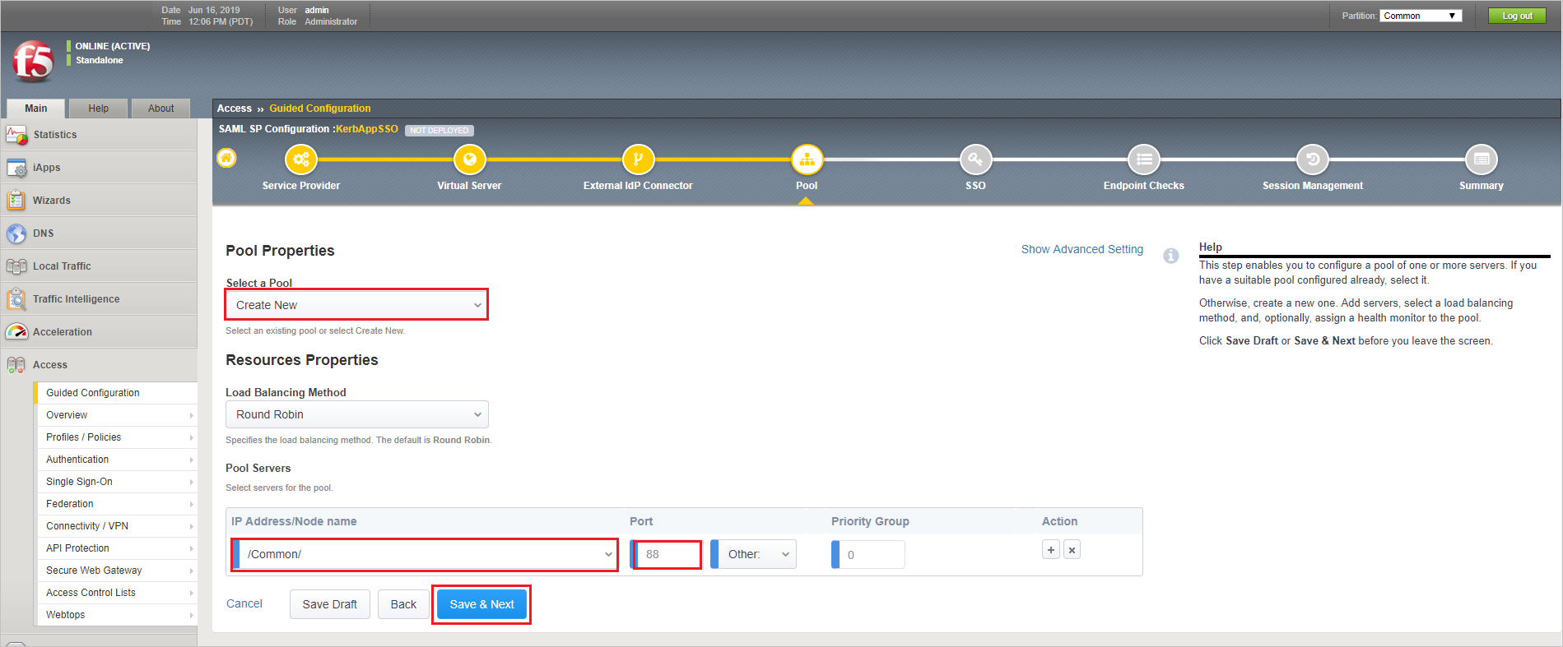Switch to the Main tab
Screen dimensions: 1563x647
pyautogui.click(x=36, y=109)
